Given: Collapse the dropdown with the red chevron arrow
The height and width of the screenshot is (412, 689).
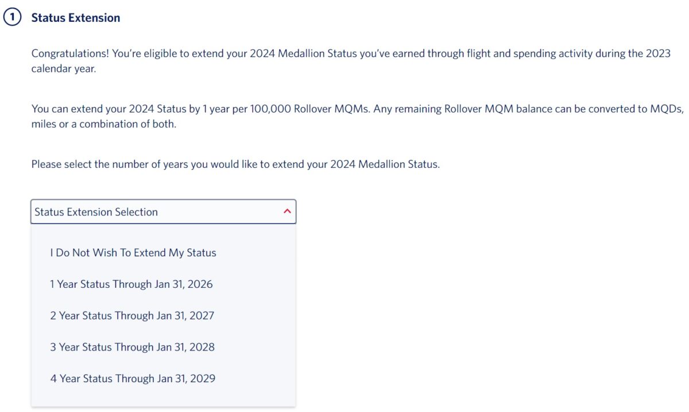Looking at the screenshot, I should click(287, 211).
